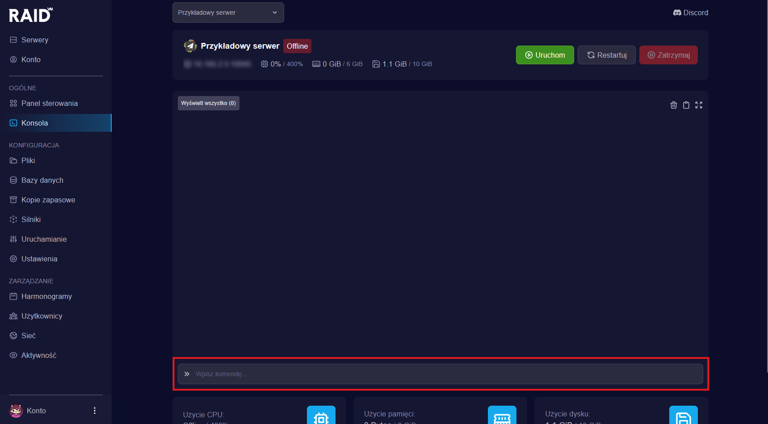Image resolution: width=768 pixels, height=424 pixels.
Task: Click the memory usage icon tile
Action: coord(502,415)
